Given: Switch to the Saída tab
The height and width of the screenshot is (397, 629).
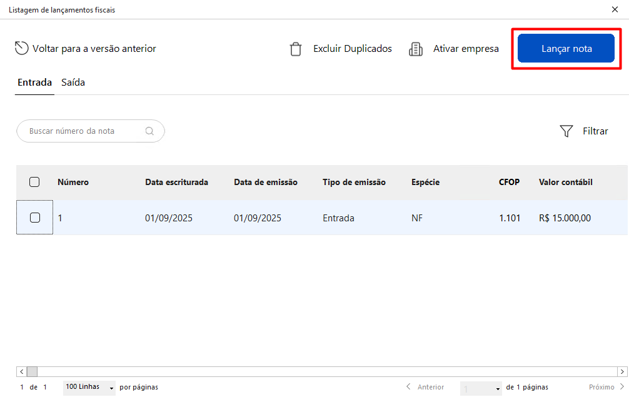Looking at the screenshot, I should tap(73, 83).
